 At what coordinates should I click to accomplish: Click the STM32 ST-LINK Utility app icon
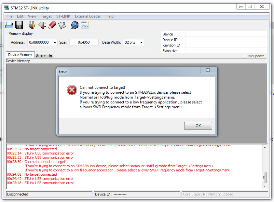[7, 8]
